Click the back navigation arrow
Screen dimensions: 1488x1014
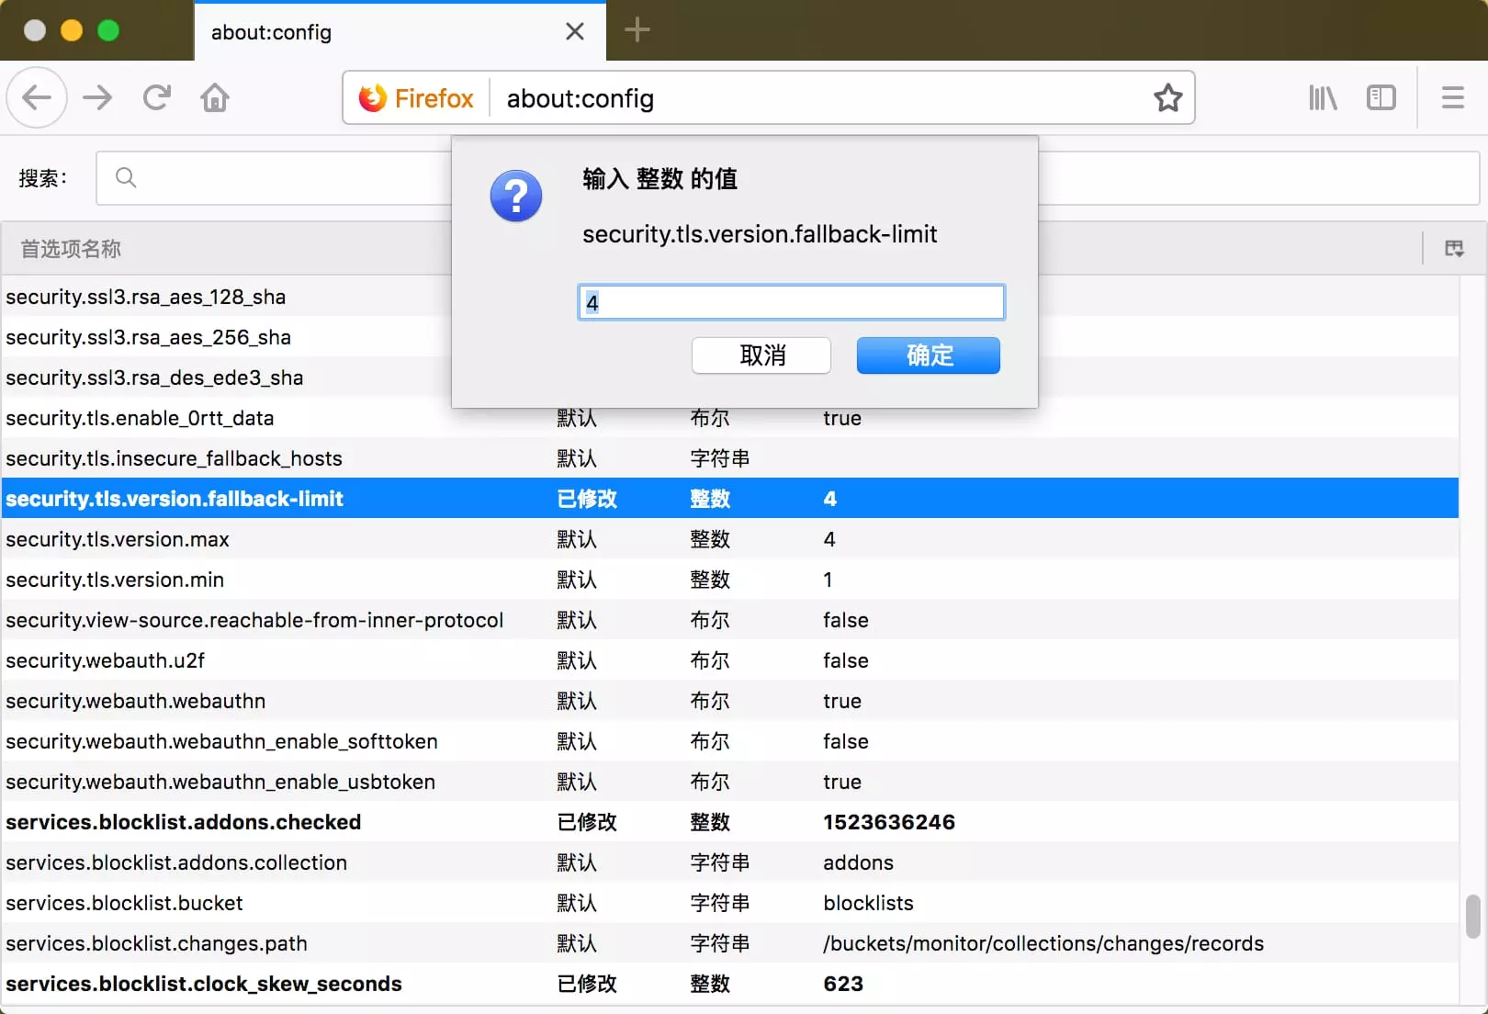pos(37,97)
